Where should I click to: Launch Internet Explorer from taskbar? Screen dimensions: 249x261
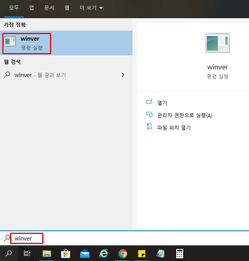[x=104, y=253]
